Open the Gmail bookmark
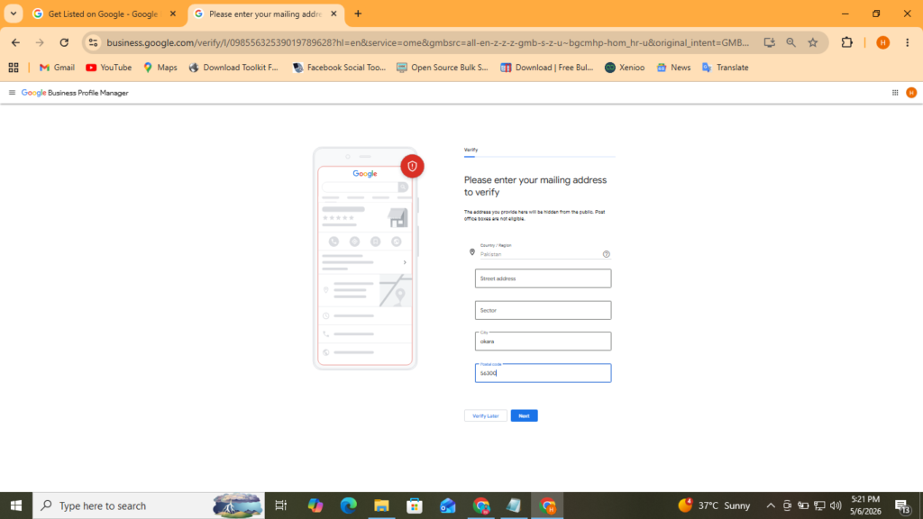The height and width of the screenshot is (519, 923). 57,68
